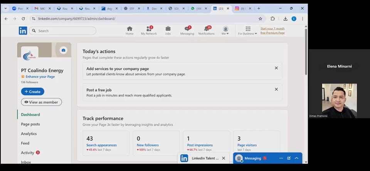The image size is (370, 171).
Task: Select Dashboard in the sidebar
Action: tap(30, 115)
